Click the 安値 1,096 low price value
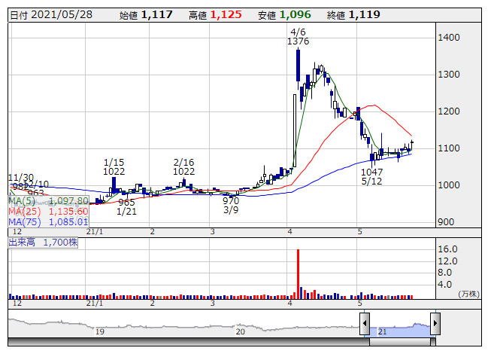The width and height of the screenshot is (491, 354). click(292, 14)
